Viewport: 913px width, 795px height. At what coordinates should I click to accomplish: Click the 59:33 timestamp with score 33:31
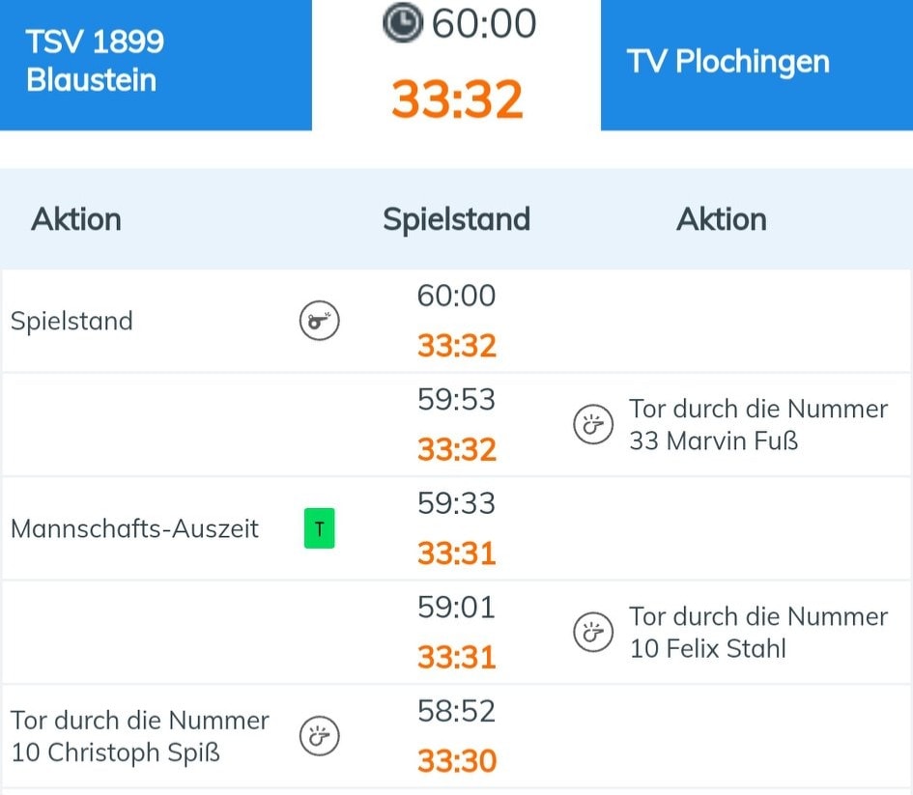point(456,503)
